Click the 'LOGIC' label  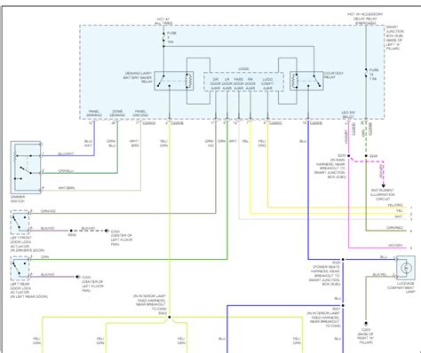[x=243, y=69]
